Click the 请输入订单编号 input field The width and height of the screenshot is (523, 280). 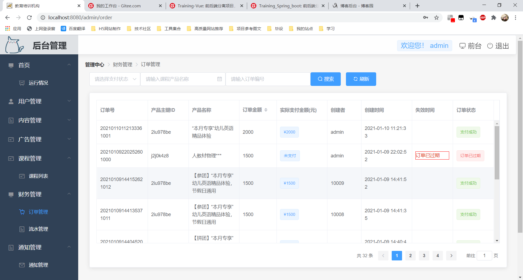268,79
